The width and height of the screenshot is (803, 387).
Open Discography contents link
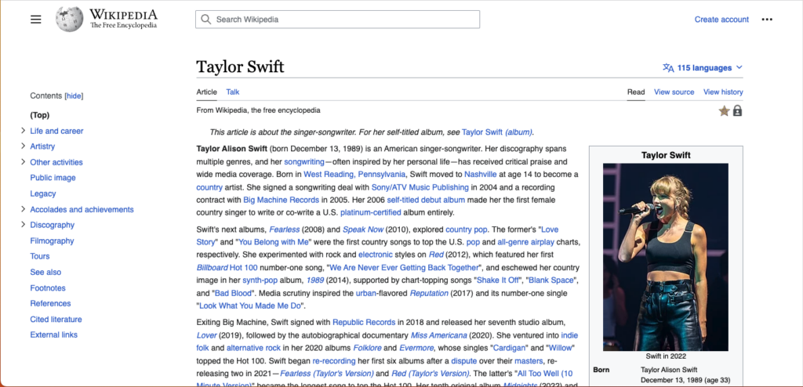[x=53, y=225]
